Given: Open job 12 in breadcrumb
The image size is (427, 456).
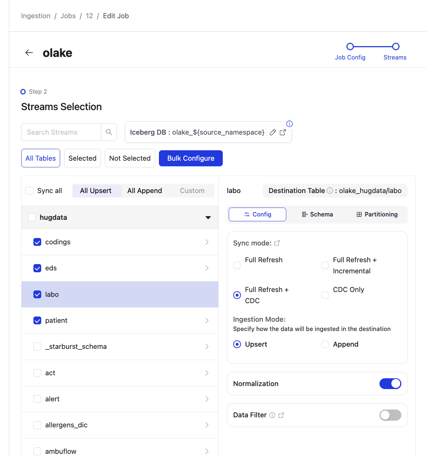Looking at the screenshot, I should point(89,16).
